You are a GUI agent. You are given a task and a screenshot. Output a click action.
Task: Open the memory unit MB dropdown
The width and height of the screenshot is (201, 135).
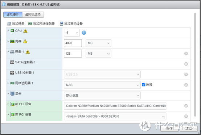98,43
